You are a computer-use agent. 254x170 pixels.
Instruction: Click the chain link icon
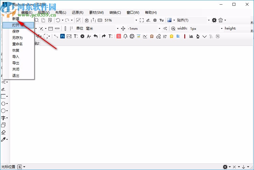point(159,36)
